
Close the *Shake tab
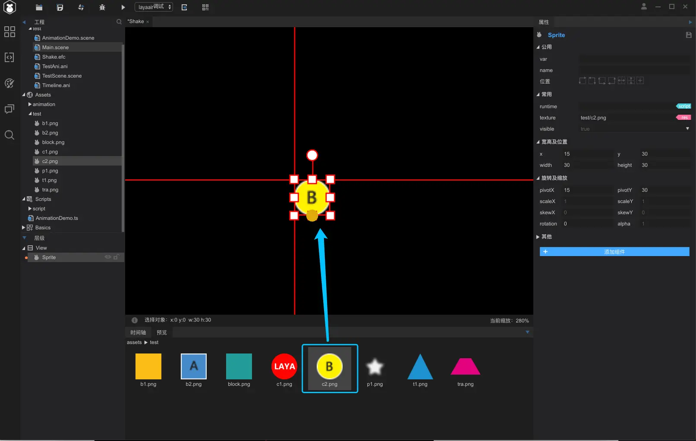pos(148,22)
